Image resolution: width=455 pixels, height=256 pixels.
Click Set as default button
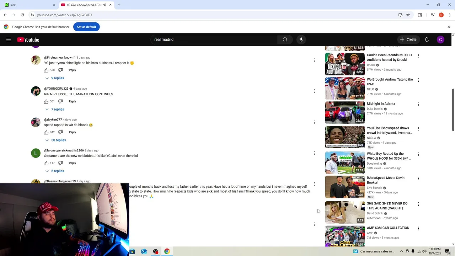coord(86,27)
